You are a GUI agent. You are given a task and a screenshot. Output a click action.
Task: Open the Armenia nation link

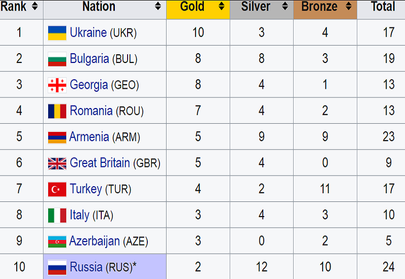pyautogui.click(x=89, y=137)
